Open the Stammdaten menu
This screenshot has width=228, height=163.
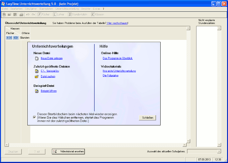click(46, 9)
